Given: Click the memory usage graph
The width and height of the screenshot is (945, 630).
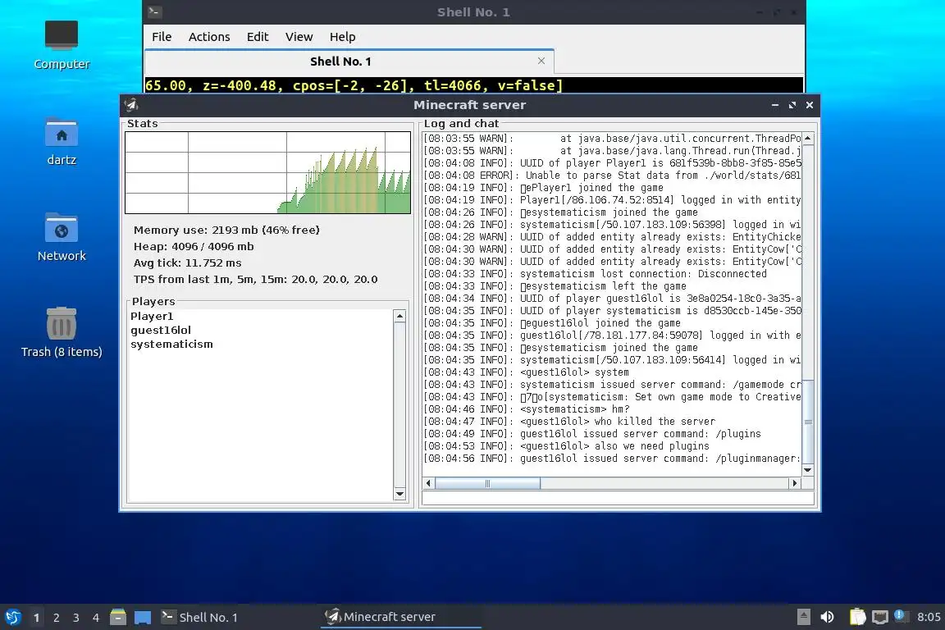Looking at the screenshot, I should click(267, 172).
